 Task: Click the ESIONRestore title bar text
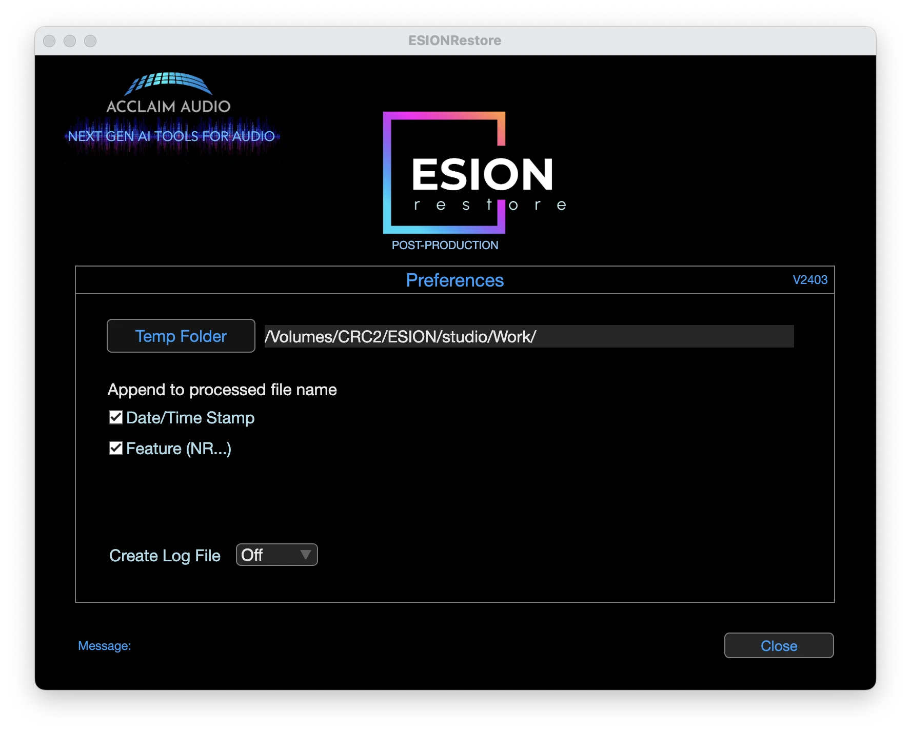point(454,41)
